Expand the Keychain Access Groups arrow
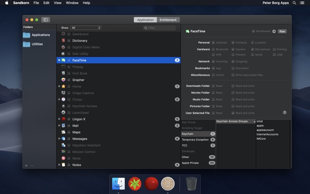310x194 pixels. [x=255, y=121]
